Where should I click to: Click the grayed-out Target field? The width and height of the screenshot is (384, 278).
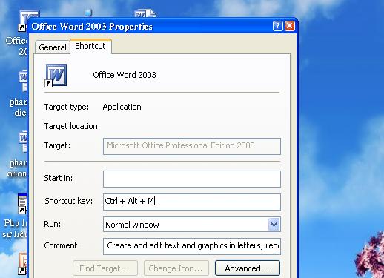pos(192,146)
